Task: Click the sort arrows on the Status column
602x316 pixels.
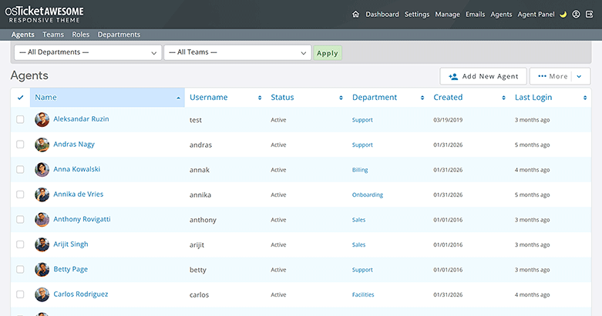Action: 341,98
